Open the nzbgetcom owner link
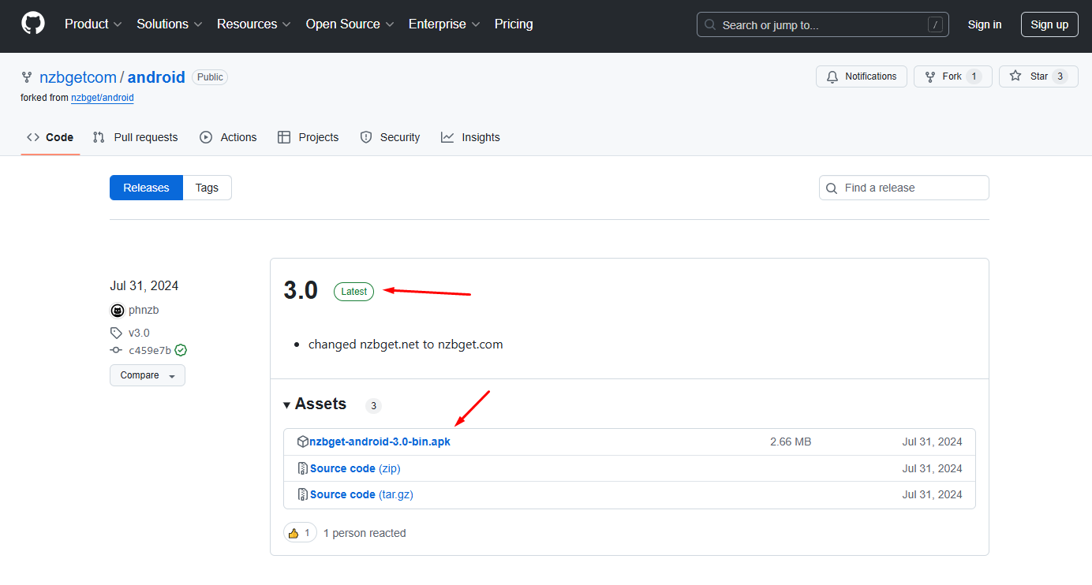The width and height of the screenshot is (1092, 585). click(78, 77)
